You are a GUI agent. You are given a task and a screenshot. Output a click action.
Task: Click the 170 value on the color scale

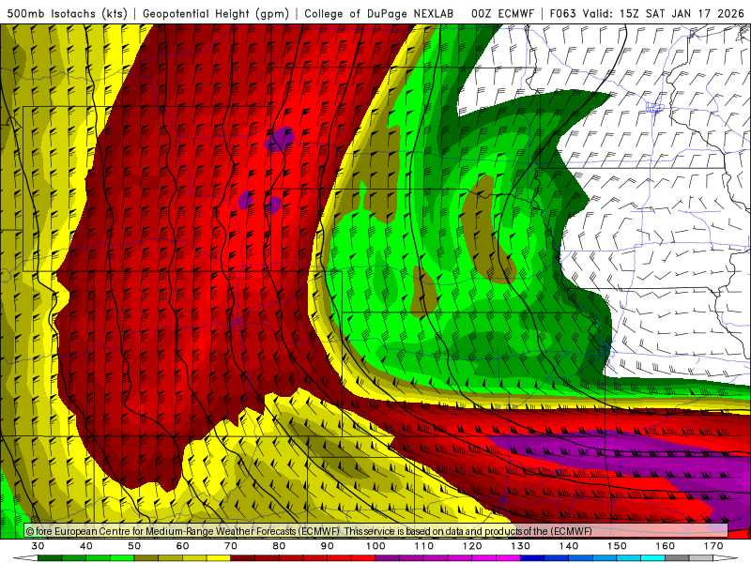[713, 546]
